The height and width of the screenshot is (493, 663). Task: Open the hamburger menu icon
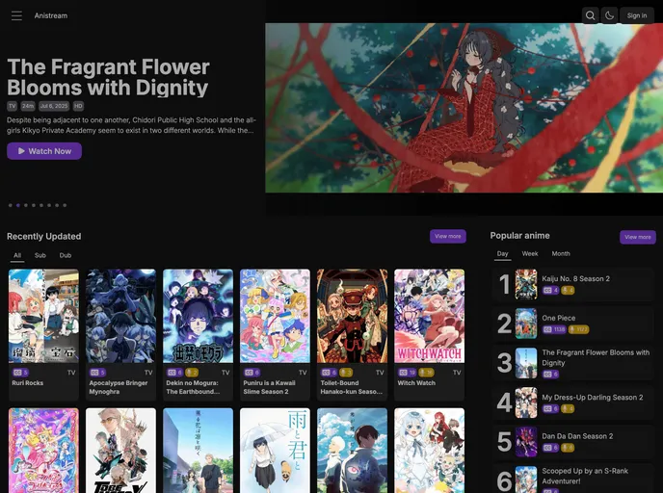click(x=16, y=15)
